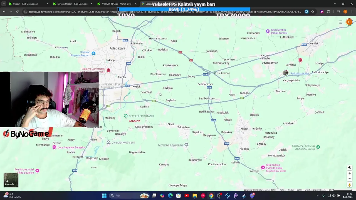Reload the page in Chrome
The height and width of the screenshot is (200, 356).
[x=17, y=12]
